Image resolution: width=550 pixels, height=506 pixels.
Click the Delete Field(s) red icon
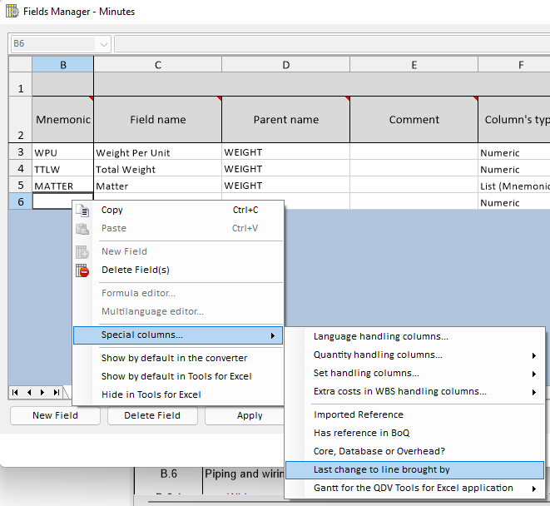coord(82,270)
